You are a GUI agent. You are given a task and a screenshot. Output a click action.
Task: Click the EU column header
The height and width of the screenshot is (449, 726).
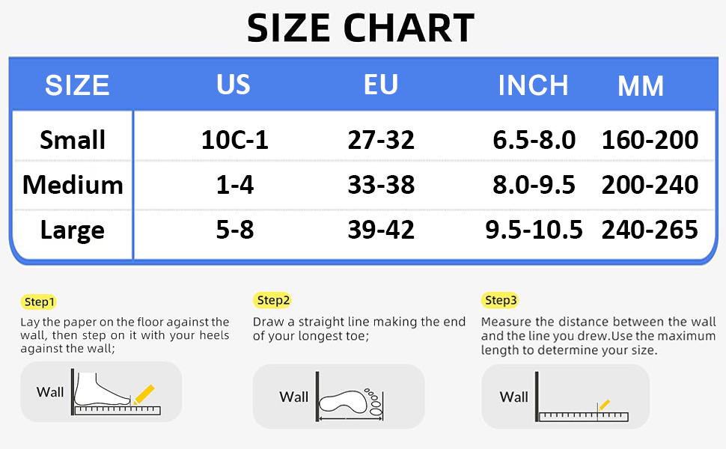(x=381, y=85)
